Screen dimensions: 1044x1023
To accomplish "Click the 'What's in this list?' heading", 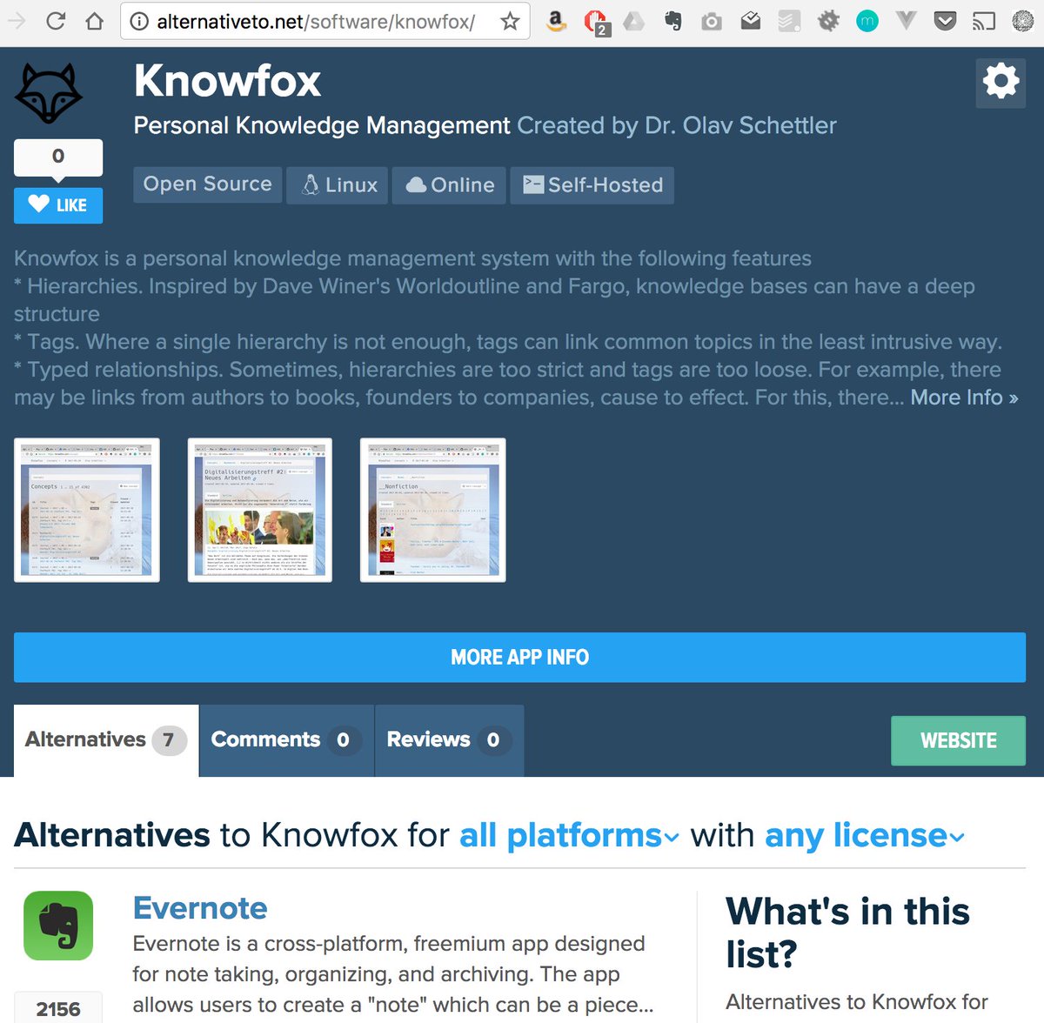I will coord(847,933).
